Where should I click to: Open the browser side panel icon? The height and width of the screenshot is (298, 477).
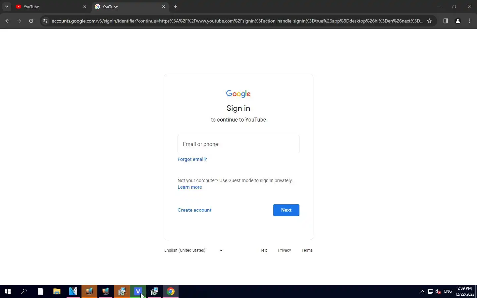[x=446, y=21]
